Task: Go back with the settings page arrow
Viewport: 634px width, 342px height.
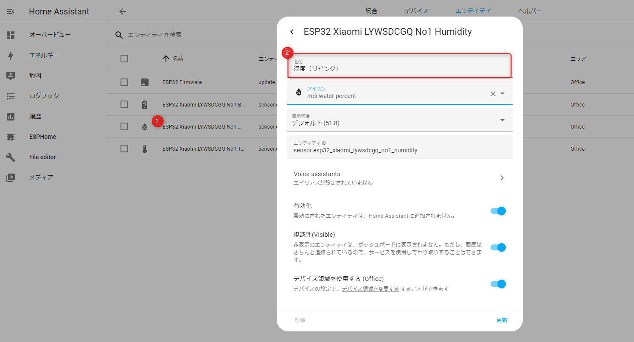Action: pyautogui.click(x=123, y=11)
